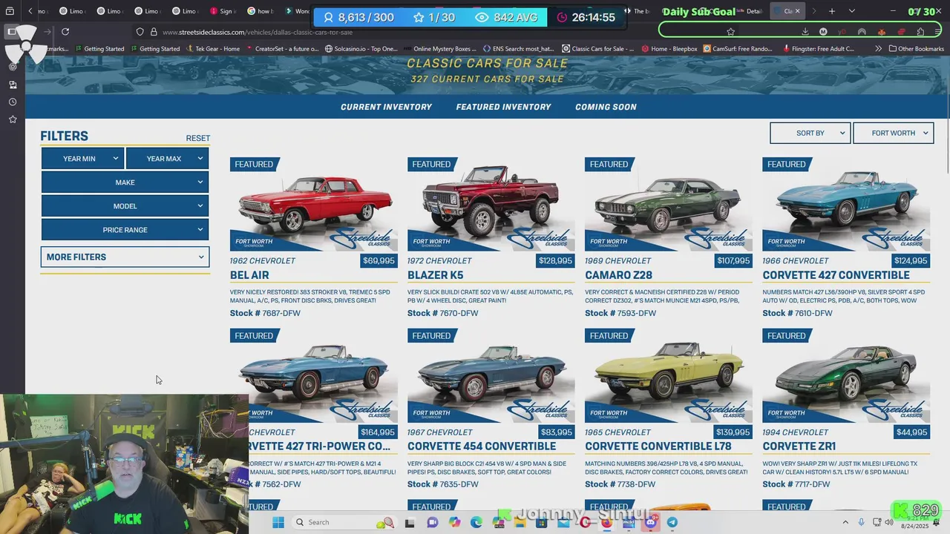The width and height of the screenshot is (950, 534).
Task: Click stock number 7717-DFW
Action: click(x=796, y=484)
